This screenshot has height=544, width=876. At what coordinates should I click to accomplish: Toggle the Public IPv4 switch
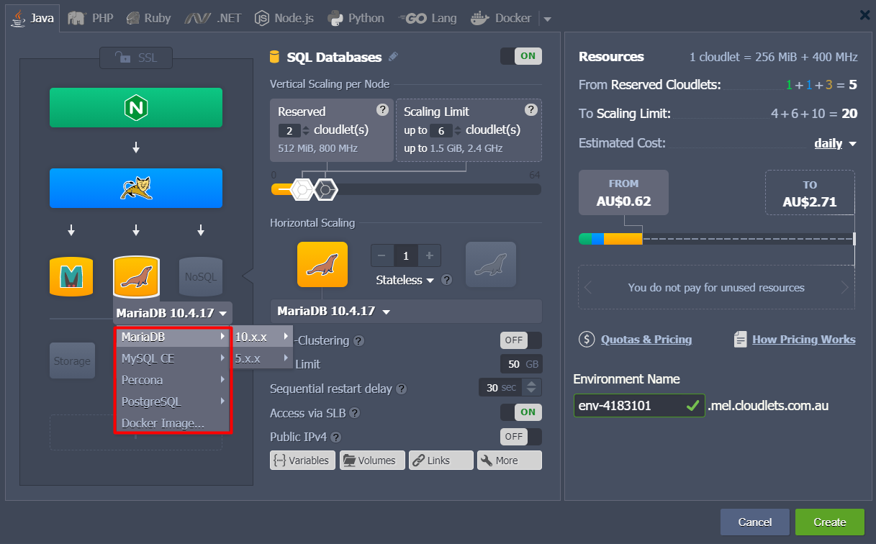tap(521, 437)
